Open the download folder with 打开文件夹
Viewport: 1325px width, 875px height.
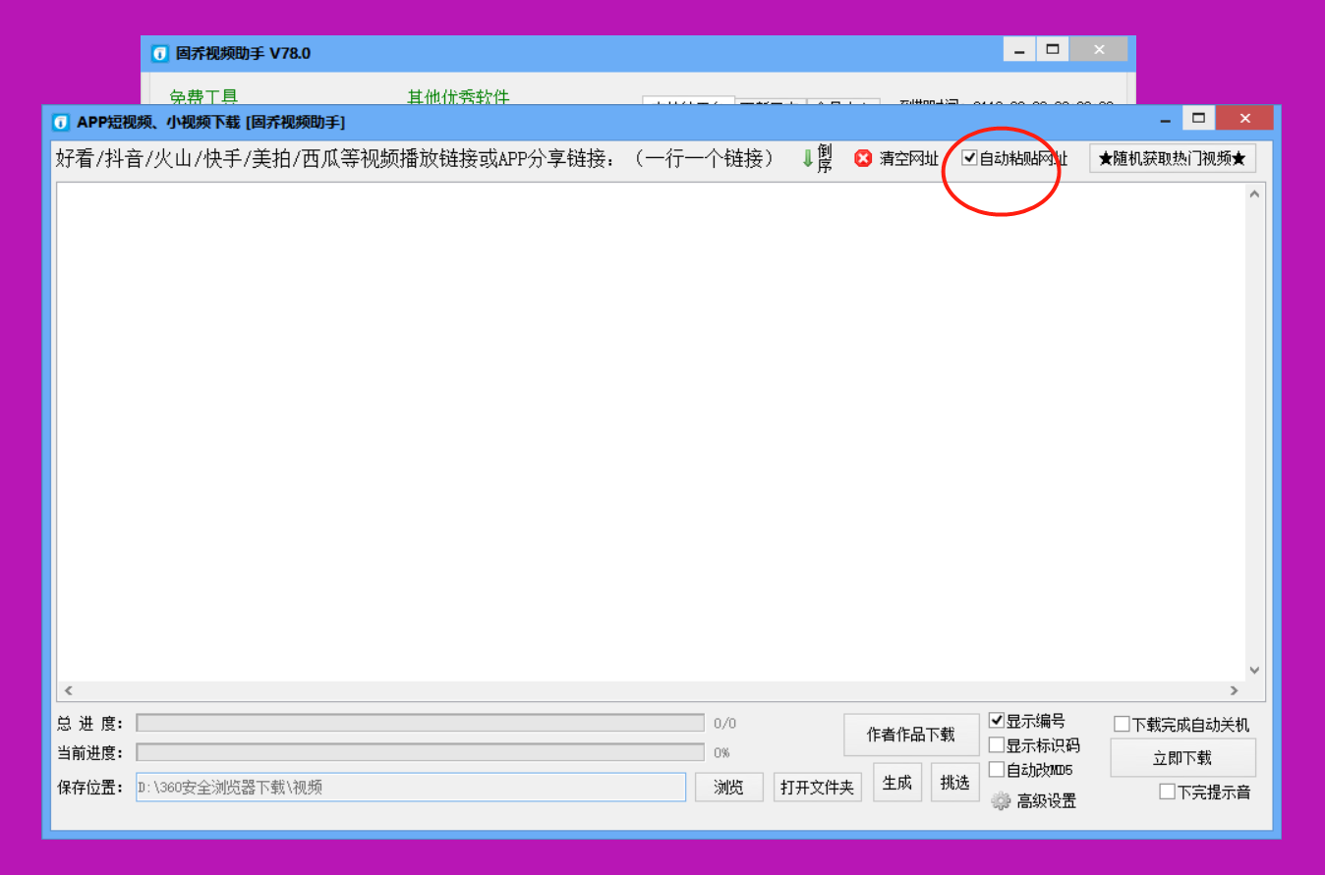(817, 787)
